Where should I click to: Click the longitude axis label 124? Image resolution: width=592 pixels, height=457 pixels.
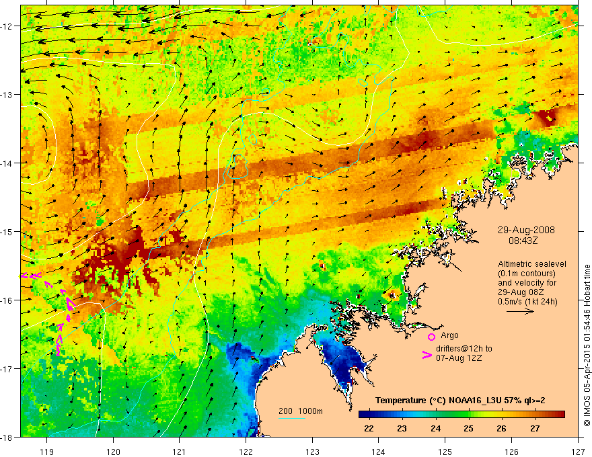point(379,452)
